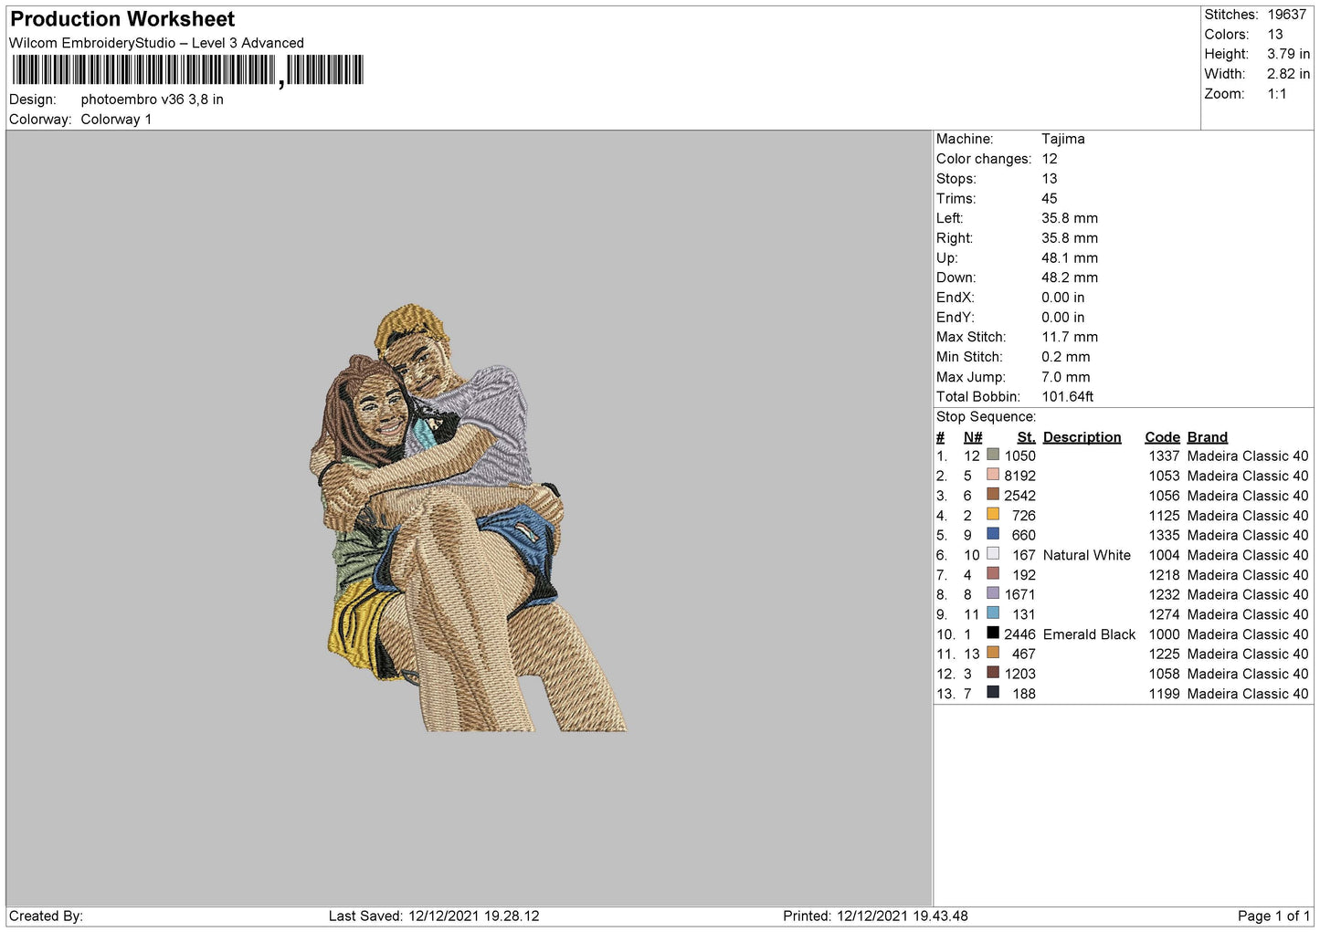Click the Wilcom EmbroideryStudio – Level 3 Advanced text
This screenshot has width=1320, height=932.
pos(156,43)
